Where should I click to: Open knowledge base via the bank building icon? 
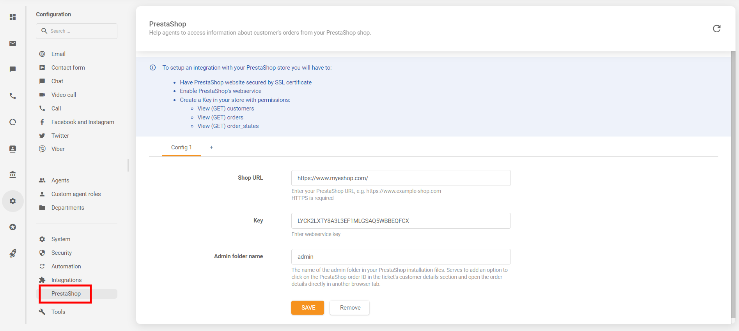click(x=13, y=175)
